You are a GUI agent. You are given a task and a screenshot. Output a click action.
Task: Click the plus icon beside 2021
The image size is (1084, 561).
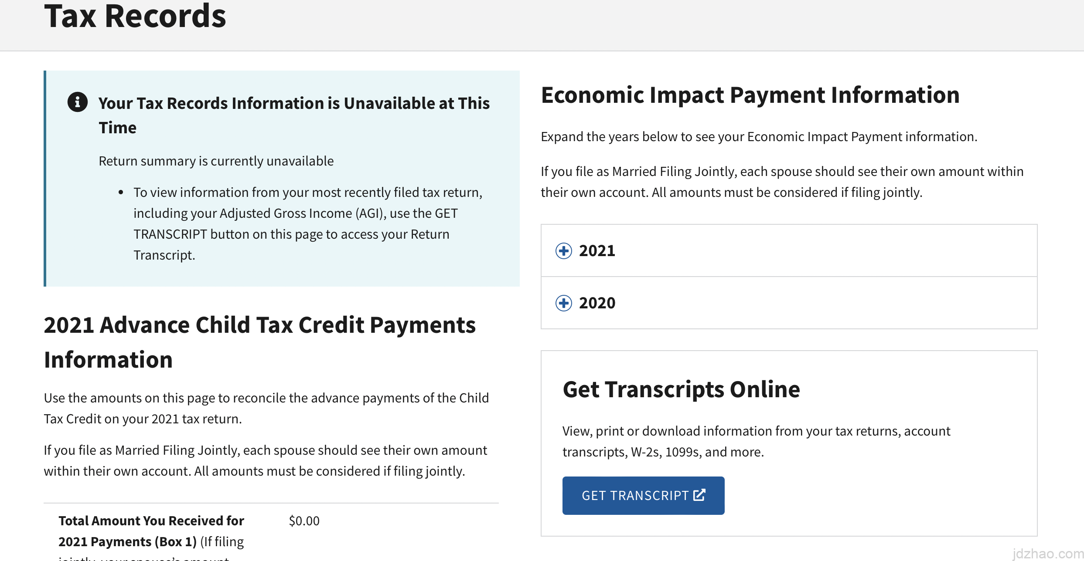coord(564,251)
